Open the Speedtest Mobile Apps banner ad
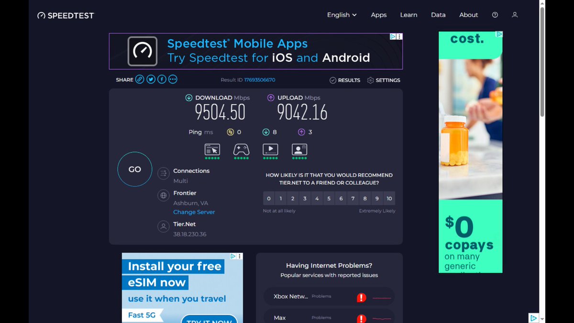Viewport: 574px width, 323px height. 256,51
